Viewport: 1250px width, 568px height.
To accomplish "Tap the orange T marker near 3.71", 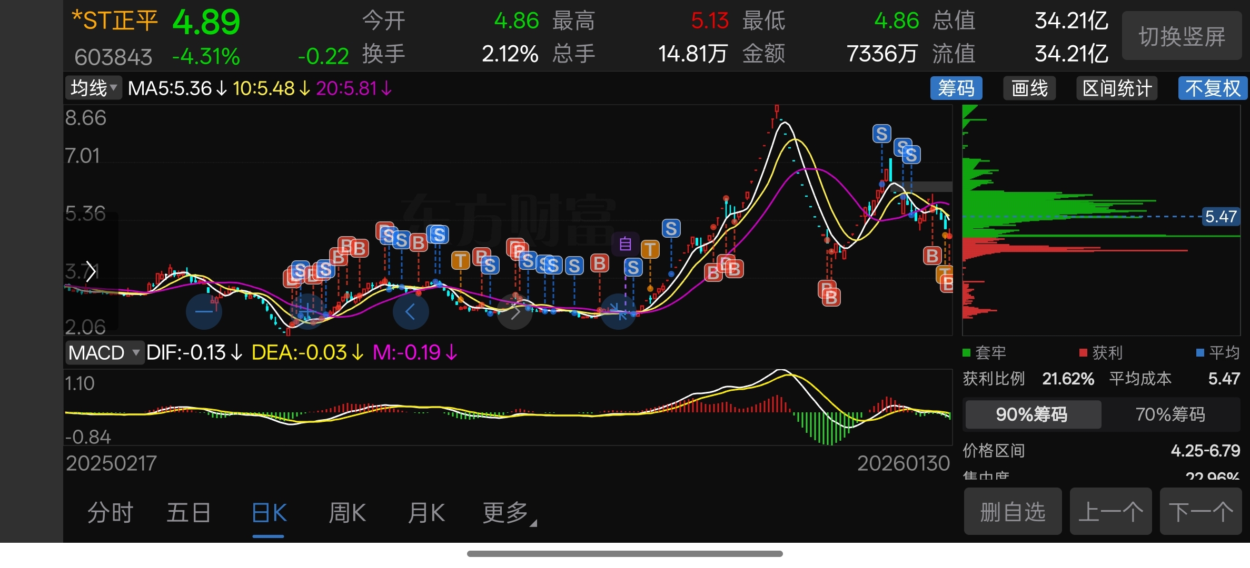I will (x=461, y=260).
